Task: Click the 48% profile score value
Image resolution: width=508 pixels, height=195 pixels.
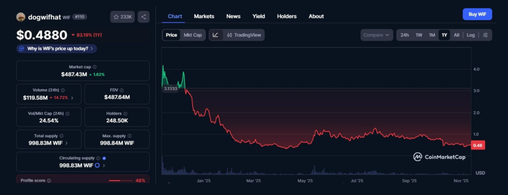Action: [140, 181]
